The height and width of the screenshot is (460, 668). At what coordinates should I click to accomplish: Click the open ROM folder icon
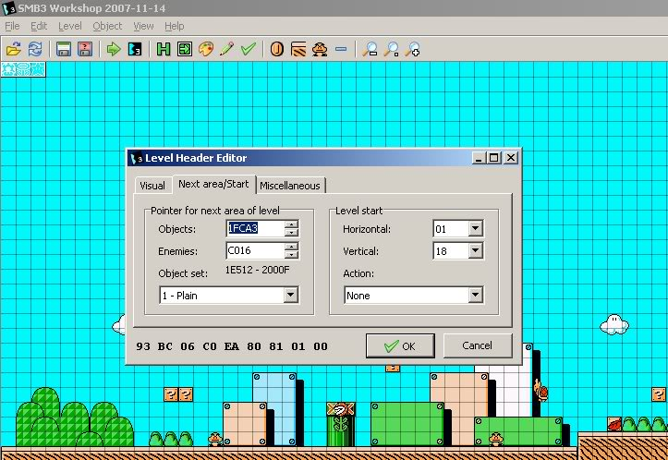(13, 49)
